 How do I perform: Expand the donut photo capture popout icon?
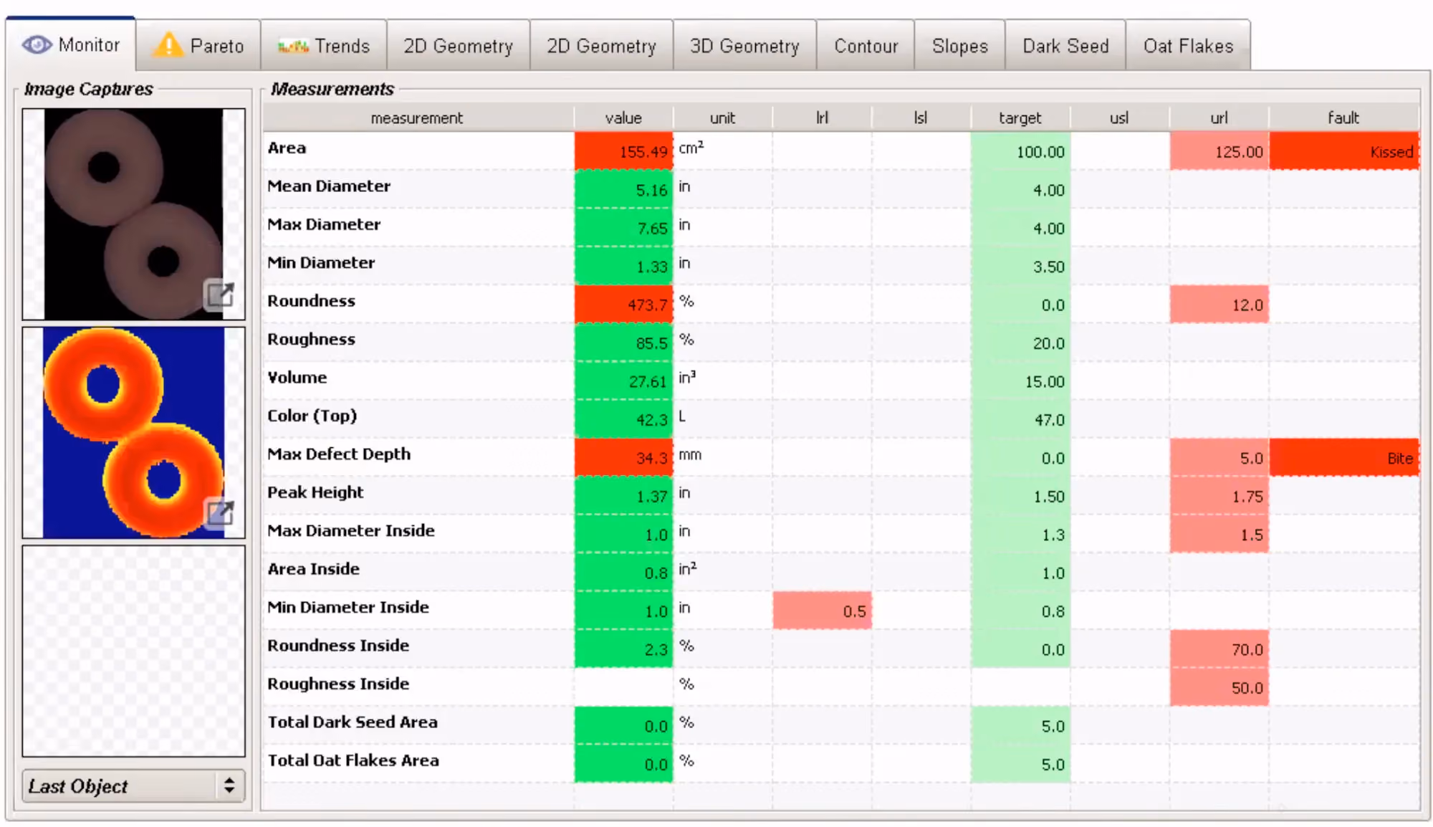coord(220,295)
